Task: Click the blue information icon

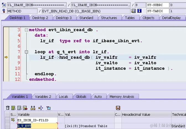Action: (x=139, y=11)
